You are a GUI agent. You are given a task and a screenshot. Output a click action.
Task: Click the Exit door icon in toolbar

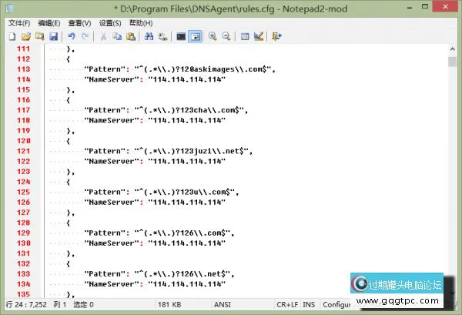coord(276,36)
